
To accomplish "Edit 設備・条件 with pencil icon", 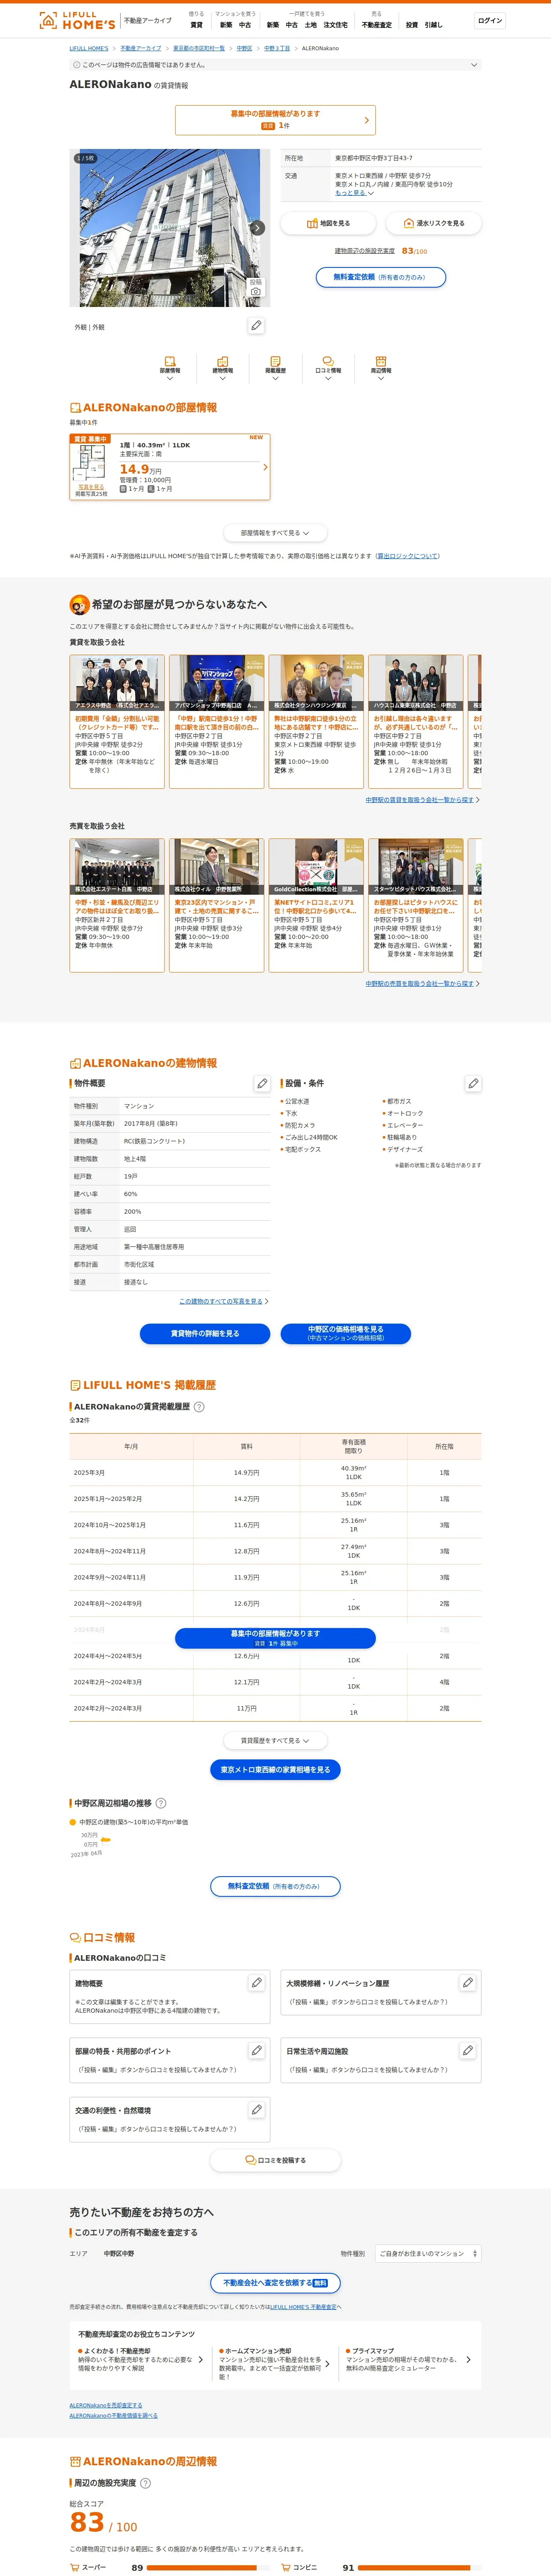I will [473, 1083].
